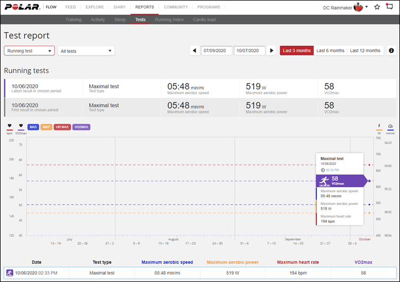Select the Tests tab
400x282 pixels.
[x=140, y=19]
